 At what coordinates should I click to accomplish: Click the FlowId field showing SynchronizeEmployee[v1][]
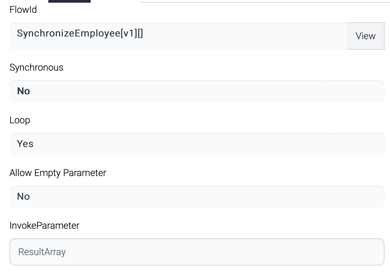pos(178,36)
